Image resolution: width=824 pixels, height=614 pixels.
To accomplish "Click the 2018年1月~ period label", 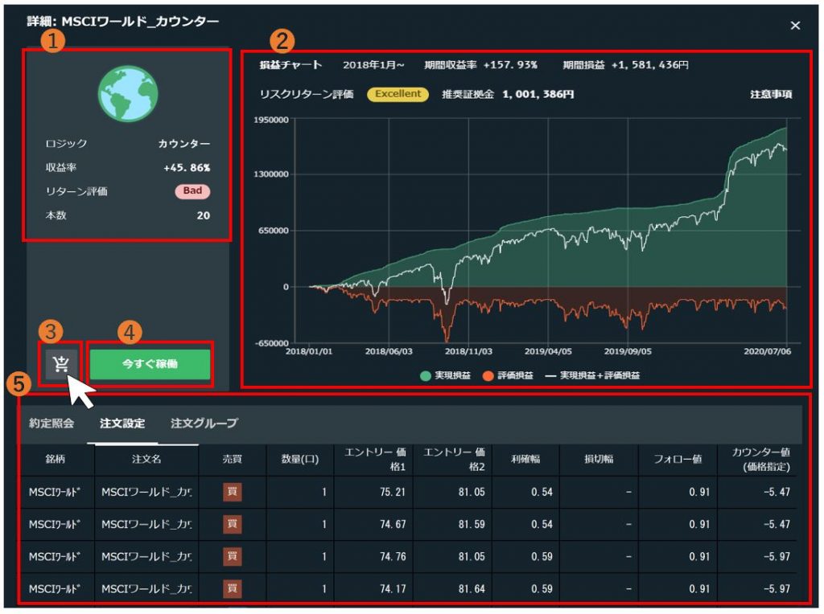I will 373,65.
